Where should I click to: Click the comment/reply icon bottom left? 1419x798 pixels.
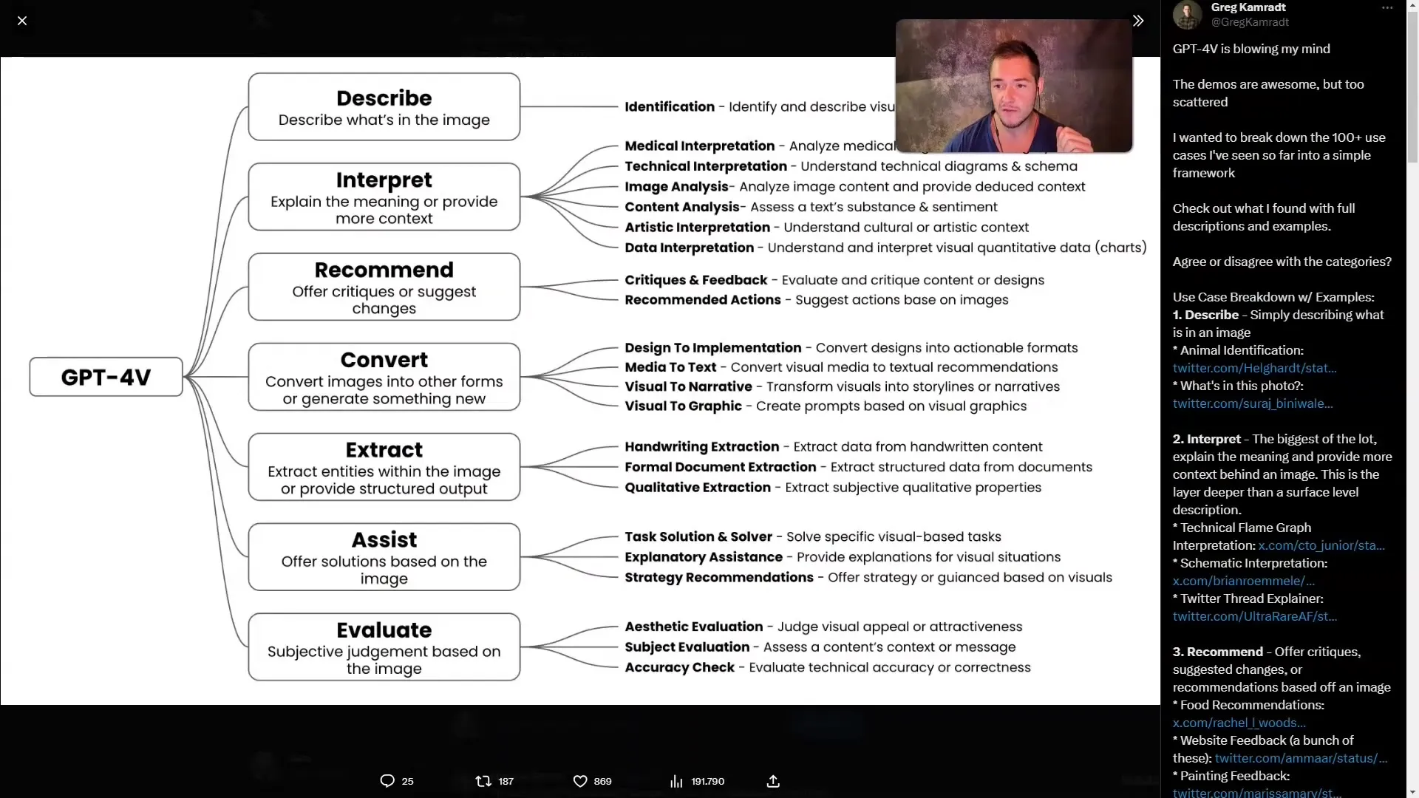click(387, 780)
